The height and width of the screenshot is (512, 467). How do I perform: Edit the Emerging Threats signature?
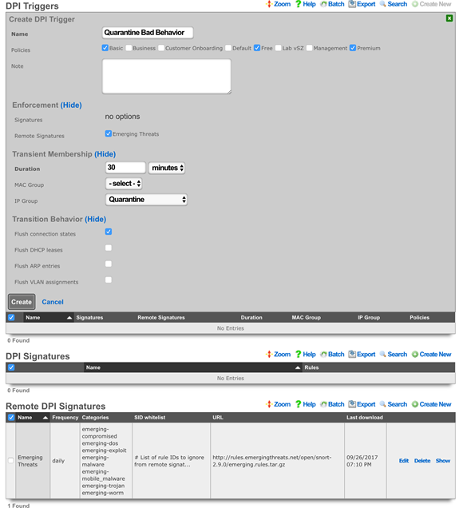tap(404, 461)
